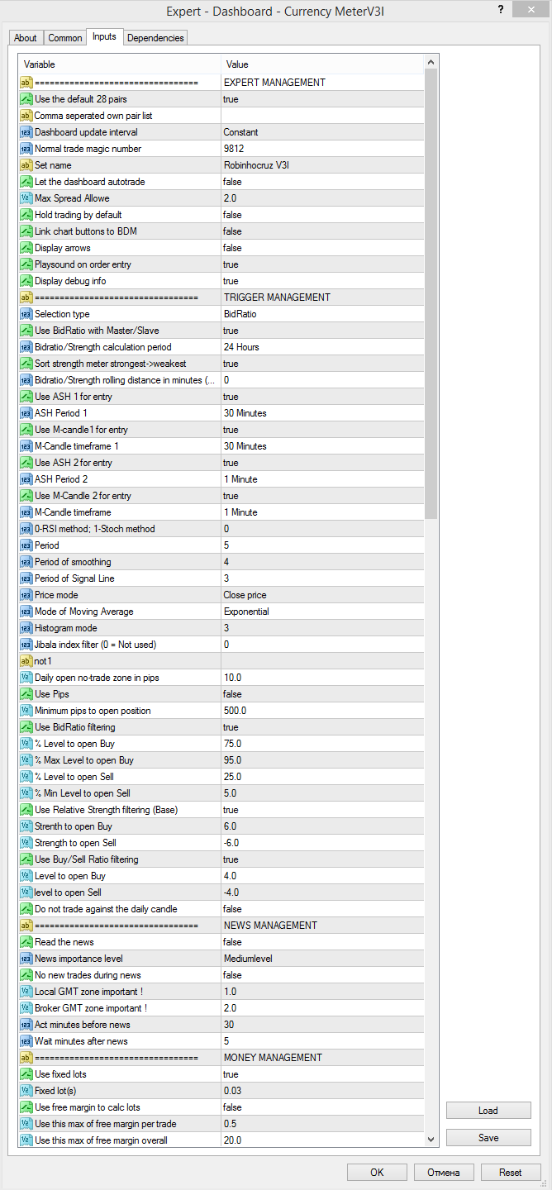Toggle the Hold trading by default value

click(322, 215)
